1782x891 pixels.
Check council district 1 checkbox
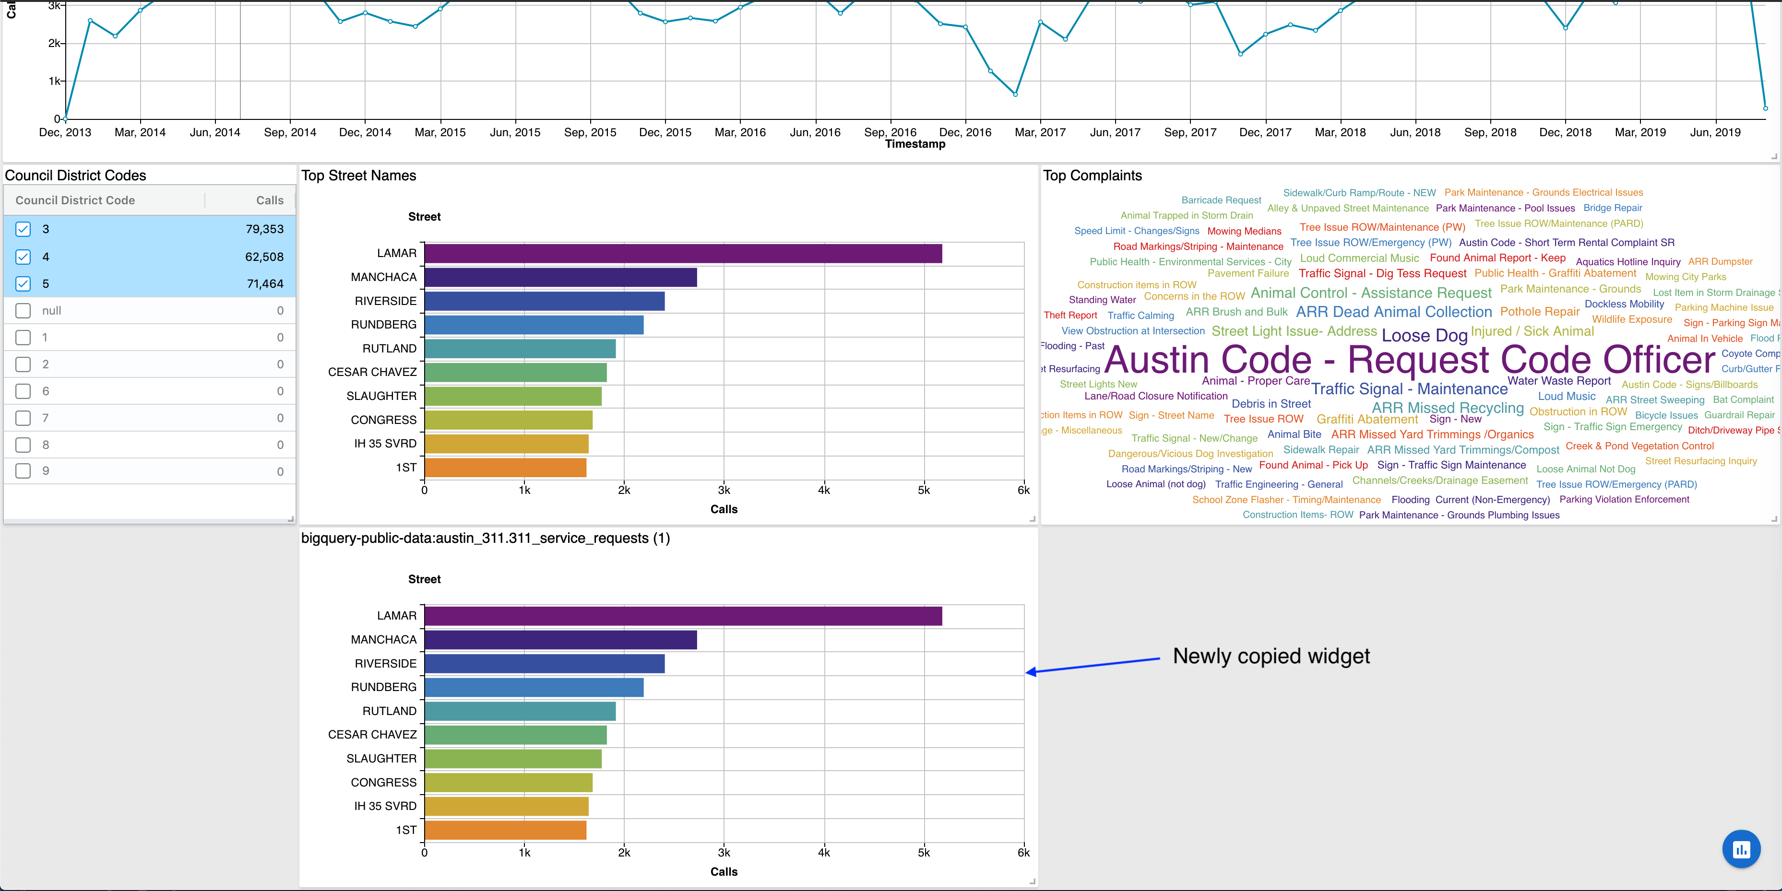pos(23,337)
